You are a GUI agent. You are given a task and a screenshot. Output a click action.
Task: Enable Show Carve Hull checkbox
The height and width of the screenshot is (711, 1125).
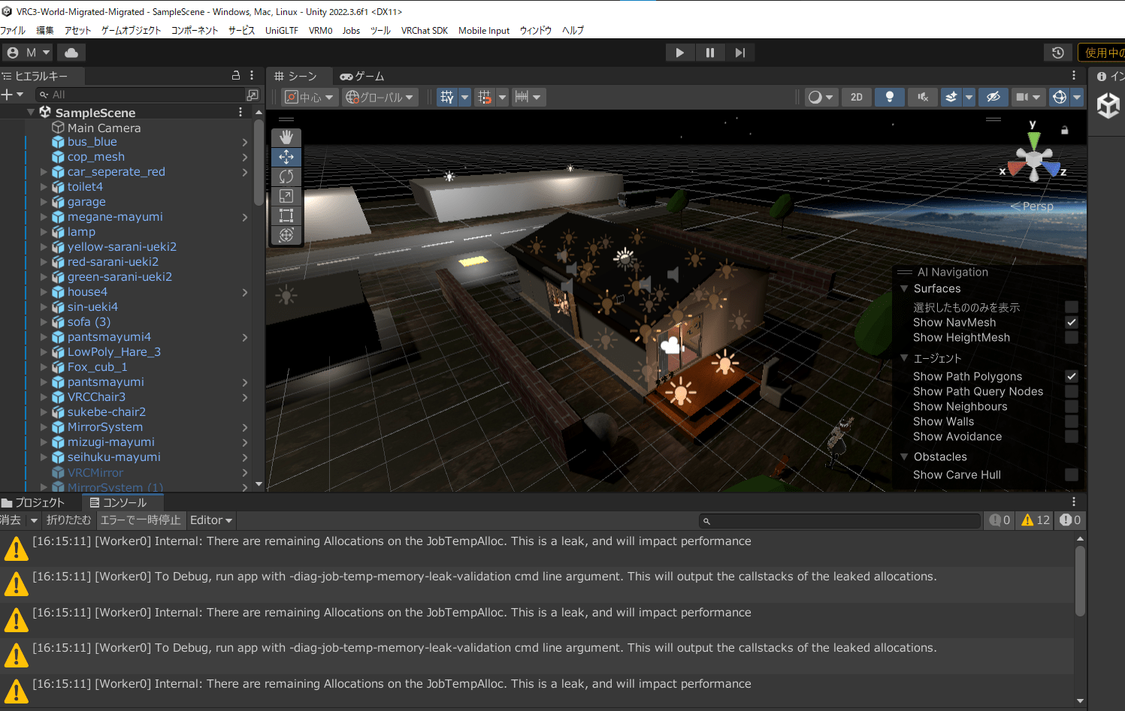click(1071, 475)
